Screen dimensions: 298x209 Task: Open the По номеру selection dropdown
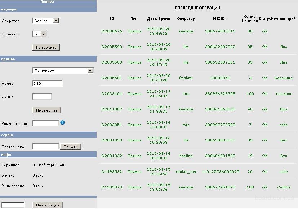(x=63, y=71)
